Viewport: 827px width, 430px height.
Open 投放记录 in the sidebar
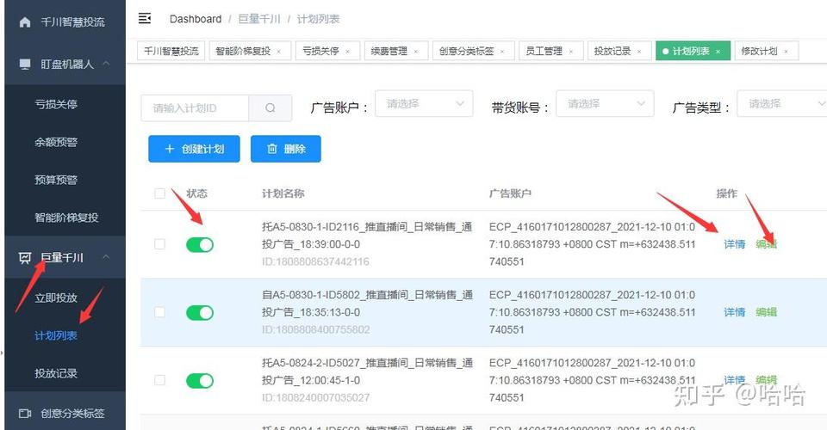(56, 373)
